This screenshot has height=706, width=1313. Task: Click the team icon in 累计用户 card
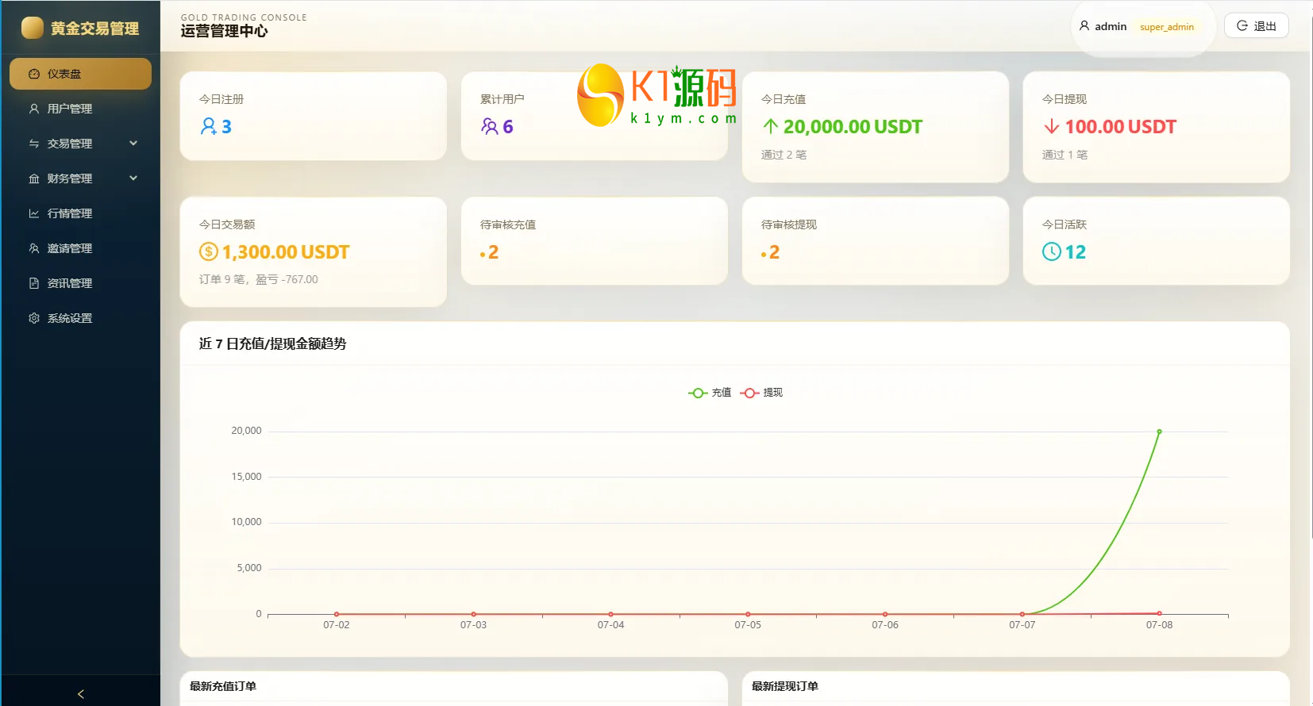(x=490, y=126)
